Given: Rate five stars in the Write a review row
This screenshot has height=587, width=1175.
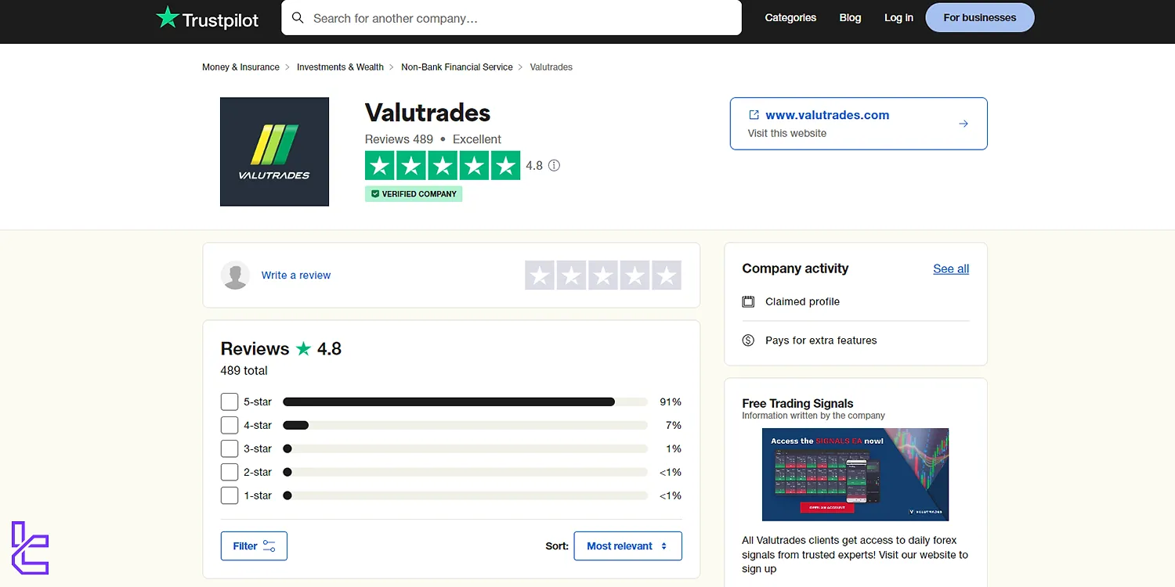Looking at the screenshot, I should pos(667,275).
